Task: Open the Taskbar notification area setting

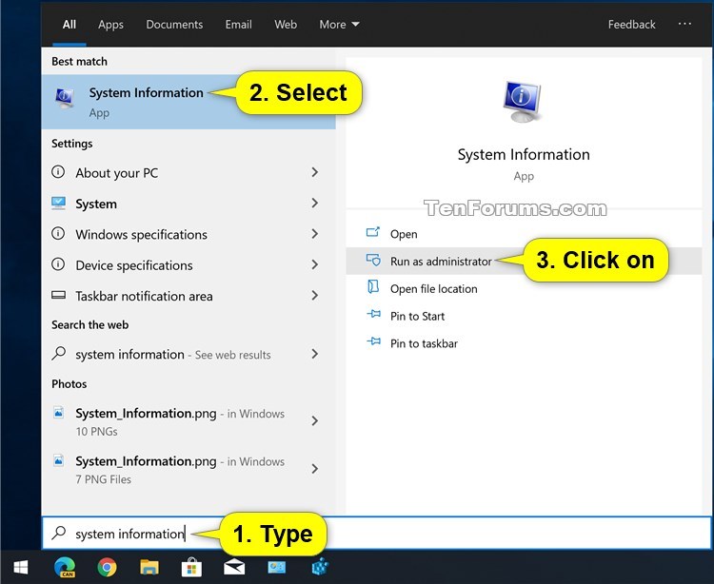Action: (x=188, y=296)
